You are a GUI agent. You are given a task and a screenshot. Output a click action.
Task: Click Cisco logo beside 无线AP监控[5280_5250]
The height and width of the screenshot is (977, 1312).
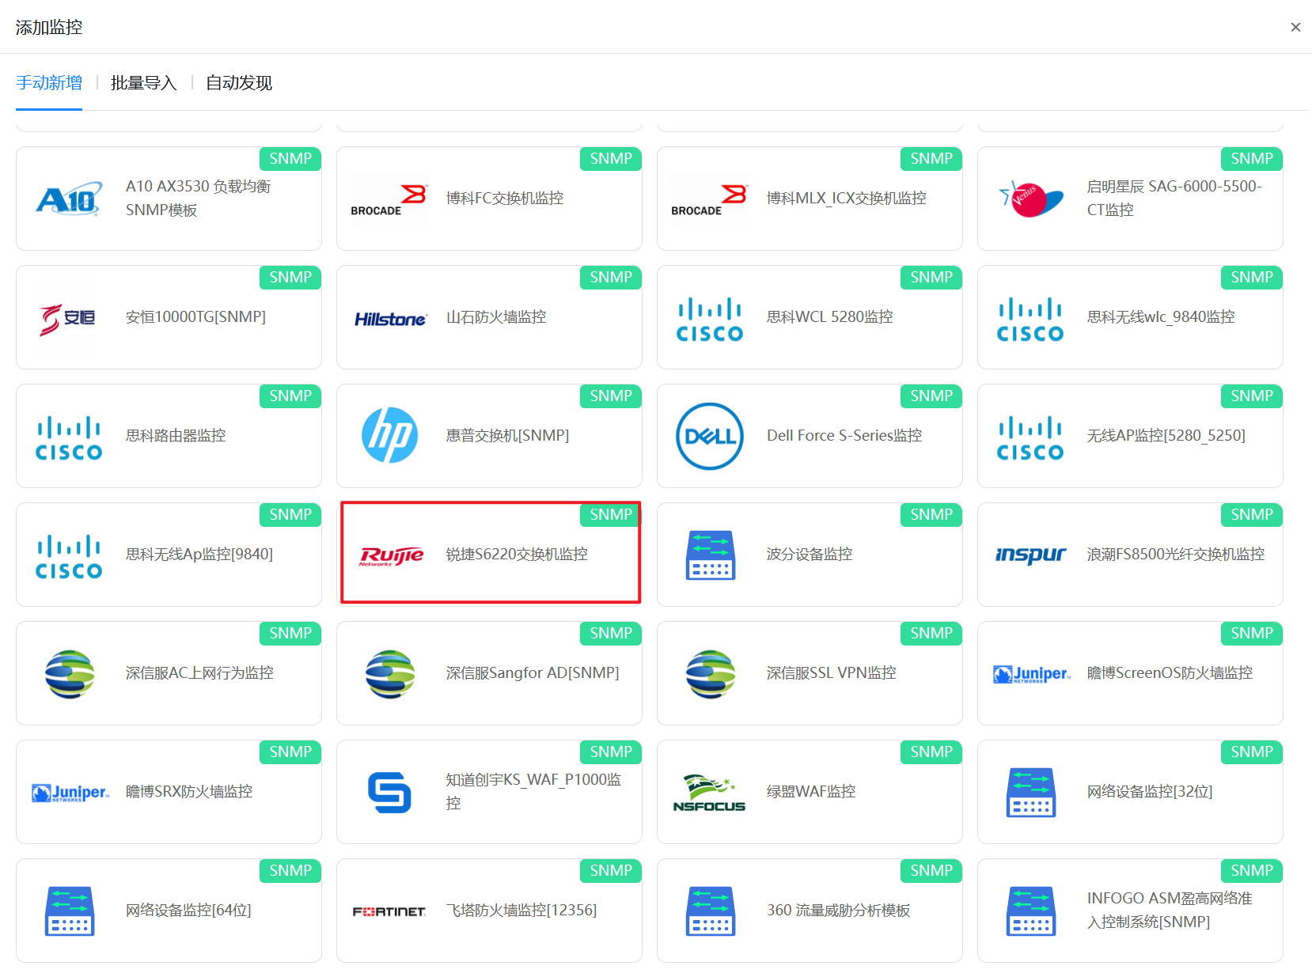pos(1030,437)
